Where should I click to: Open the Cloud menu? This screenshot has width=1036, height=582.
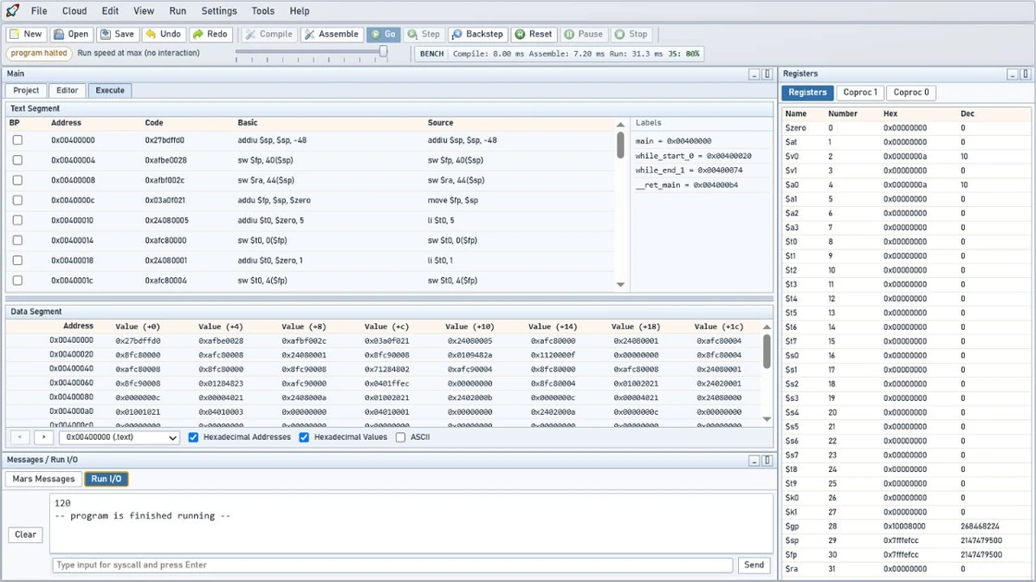click(x=74, y=11)
